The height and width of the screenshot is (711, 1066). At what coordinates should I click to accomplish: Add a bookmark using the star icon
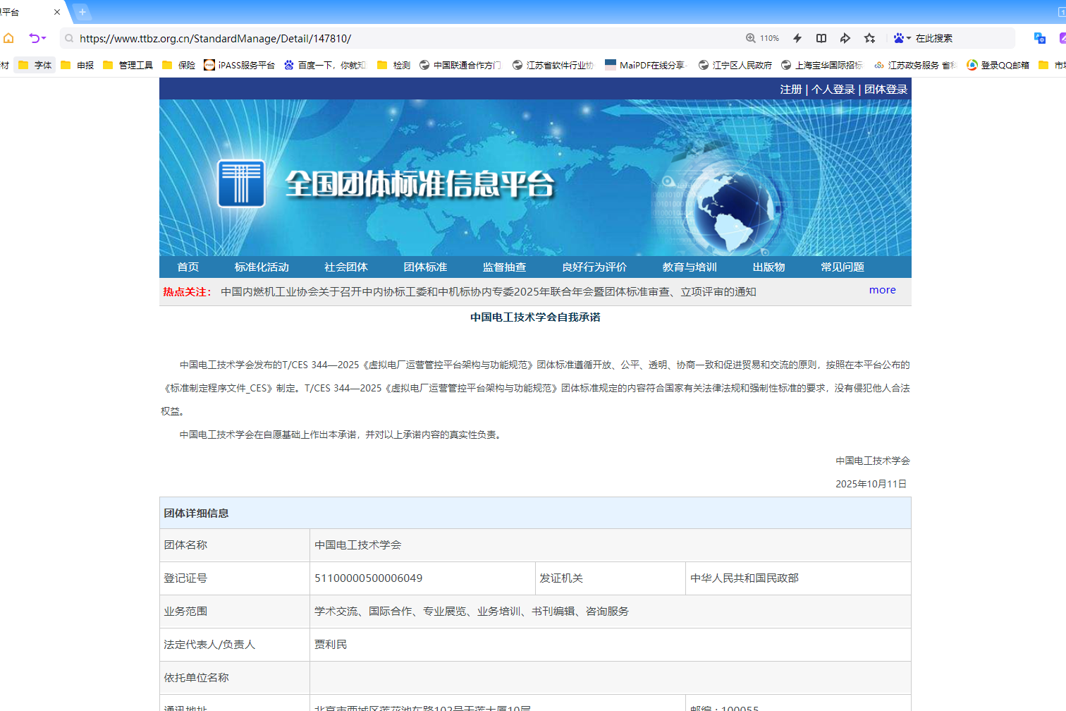click(869, 37)
